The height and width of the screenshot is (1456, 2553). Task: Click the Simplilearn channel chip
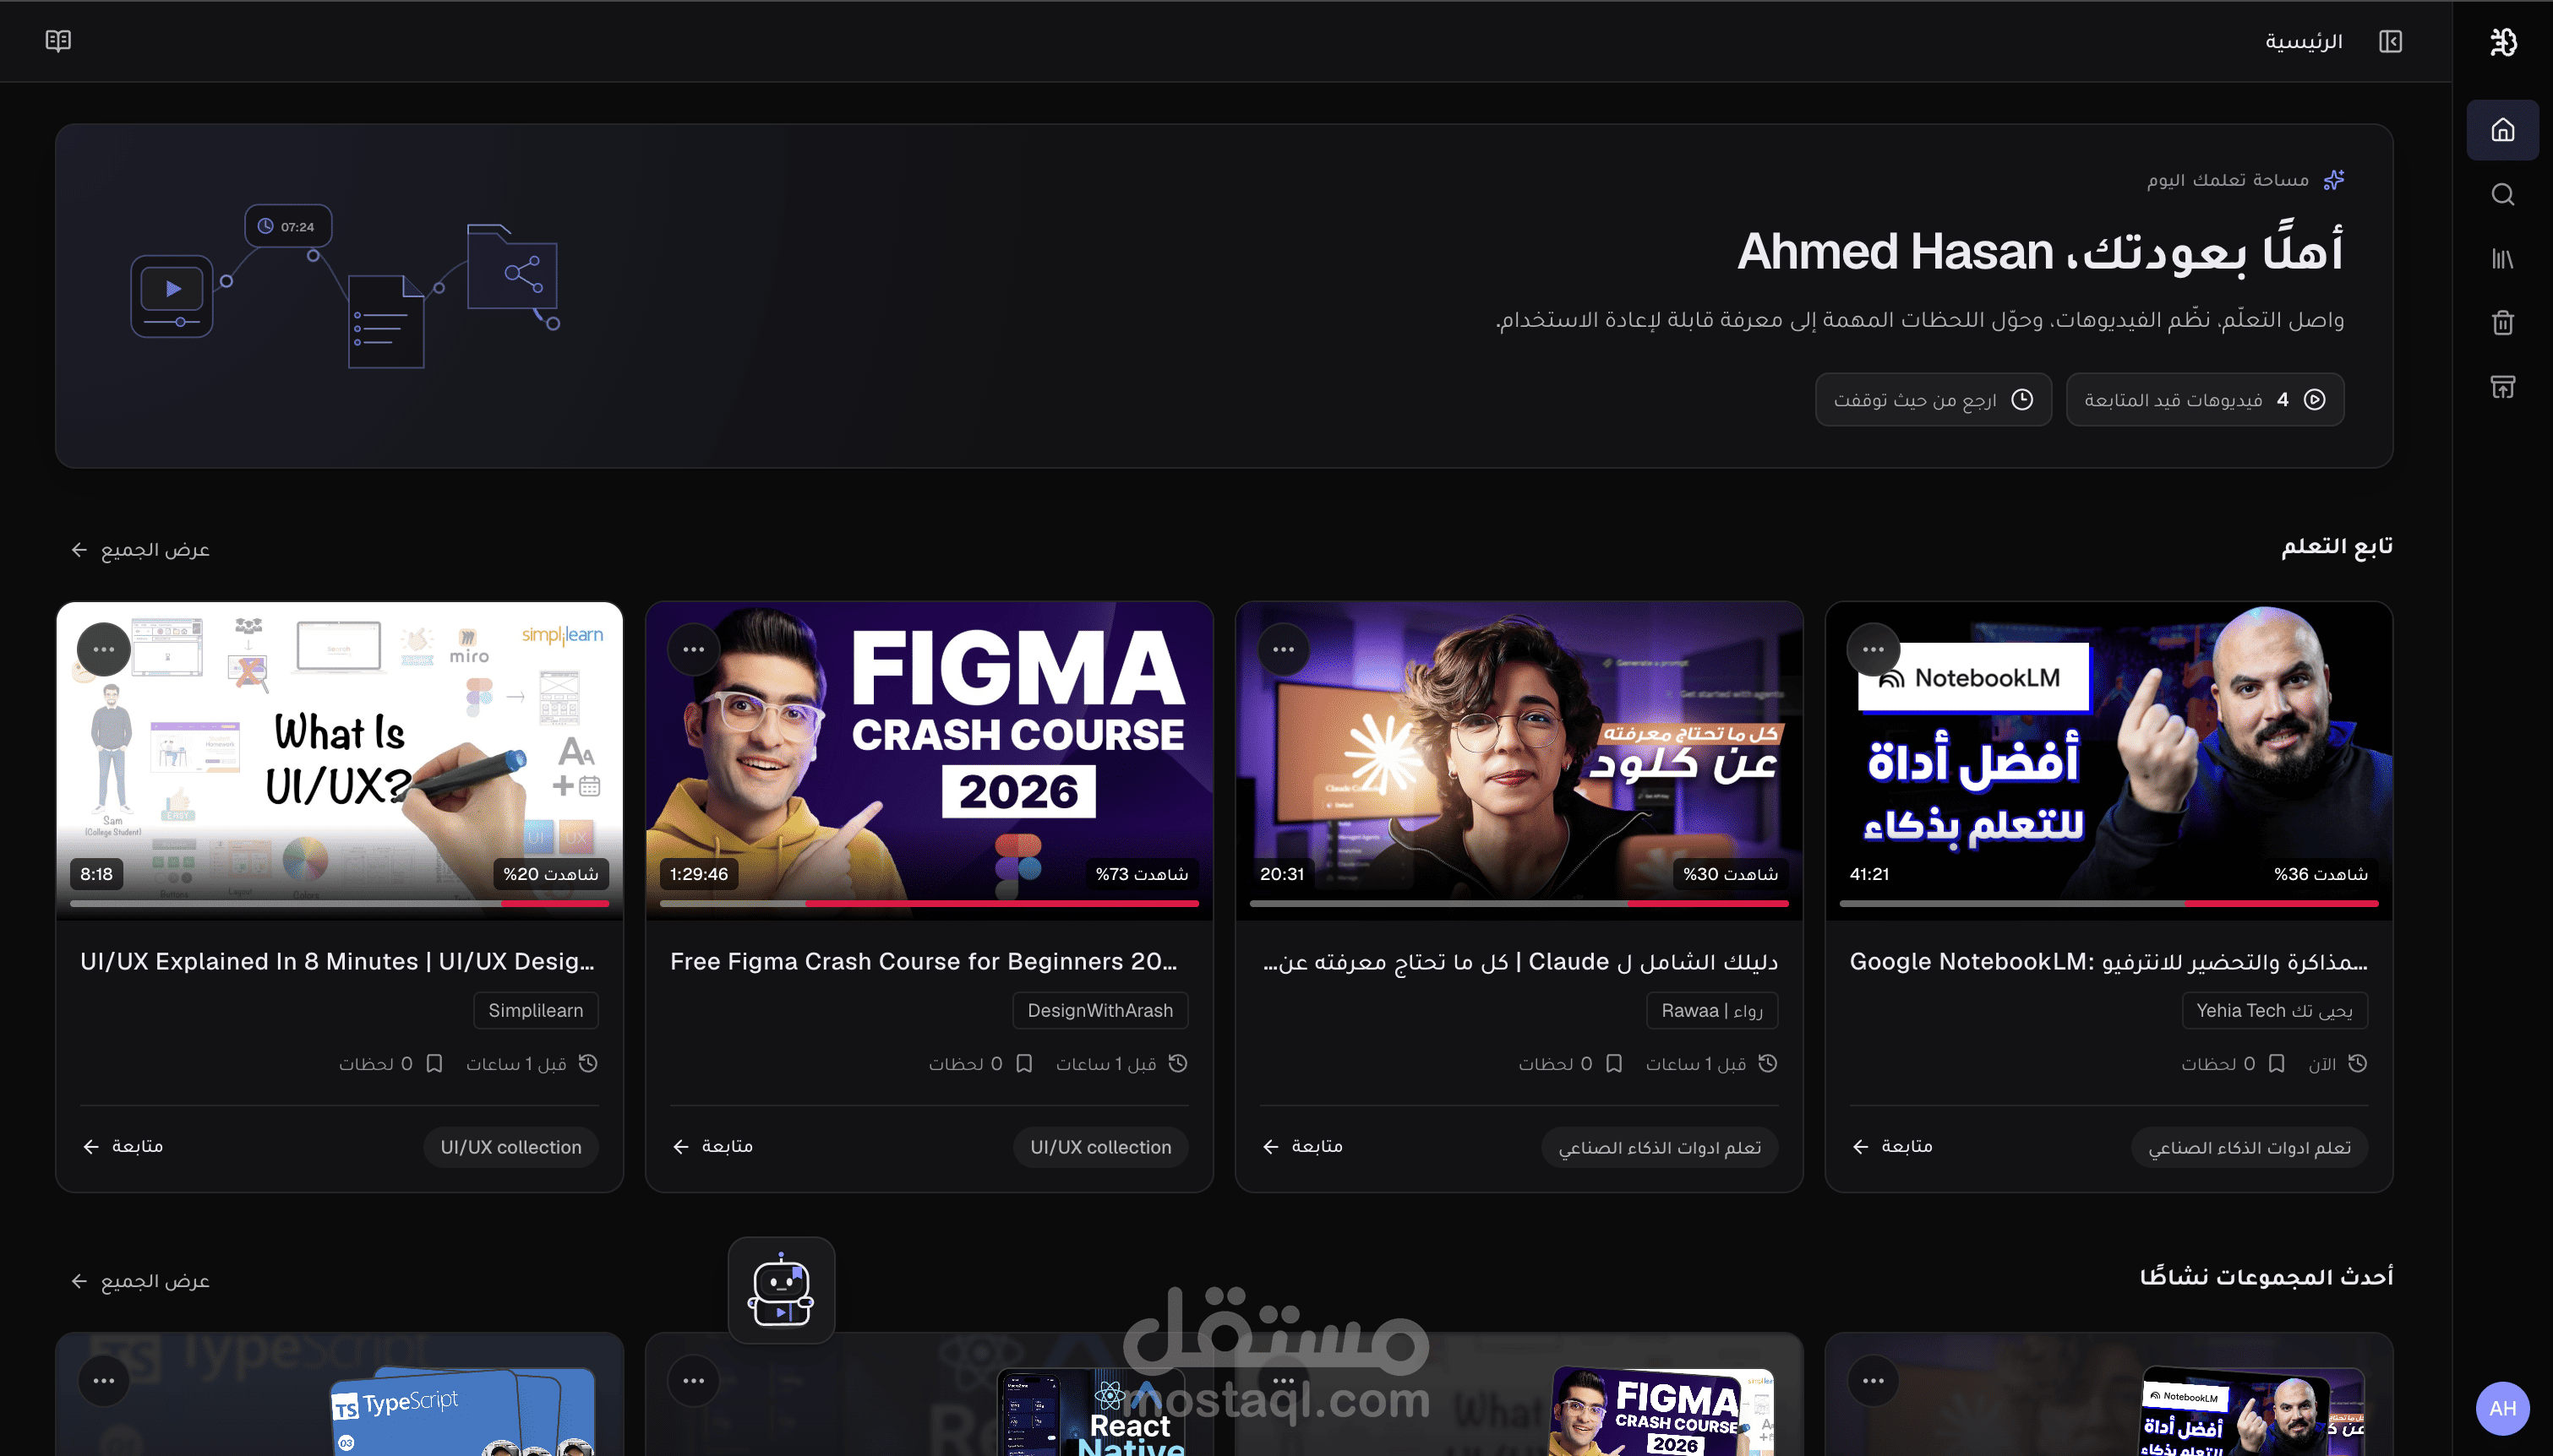point(537,1010)
